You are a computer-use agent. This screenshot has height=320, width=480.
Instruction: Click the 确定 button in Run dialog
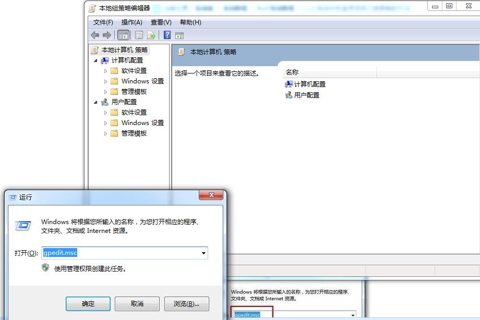(88, 304)
